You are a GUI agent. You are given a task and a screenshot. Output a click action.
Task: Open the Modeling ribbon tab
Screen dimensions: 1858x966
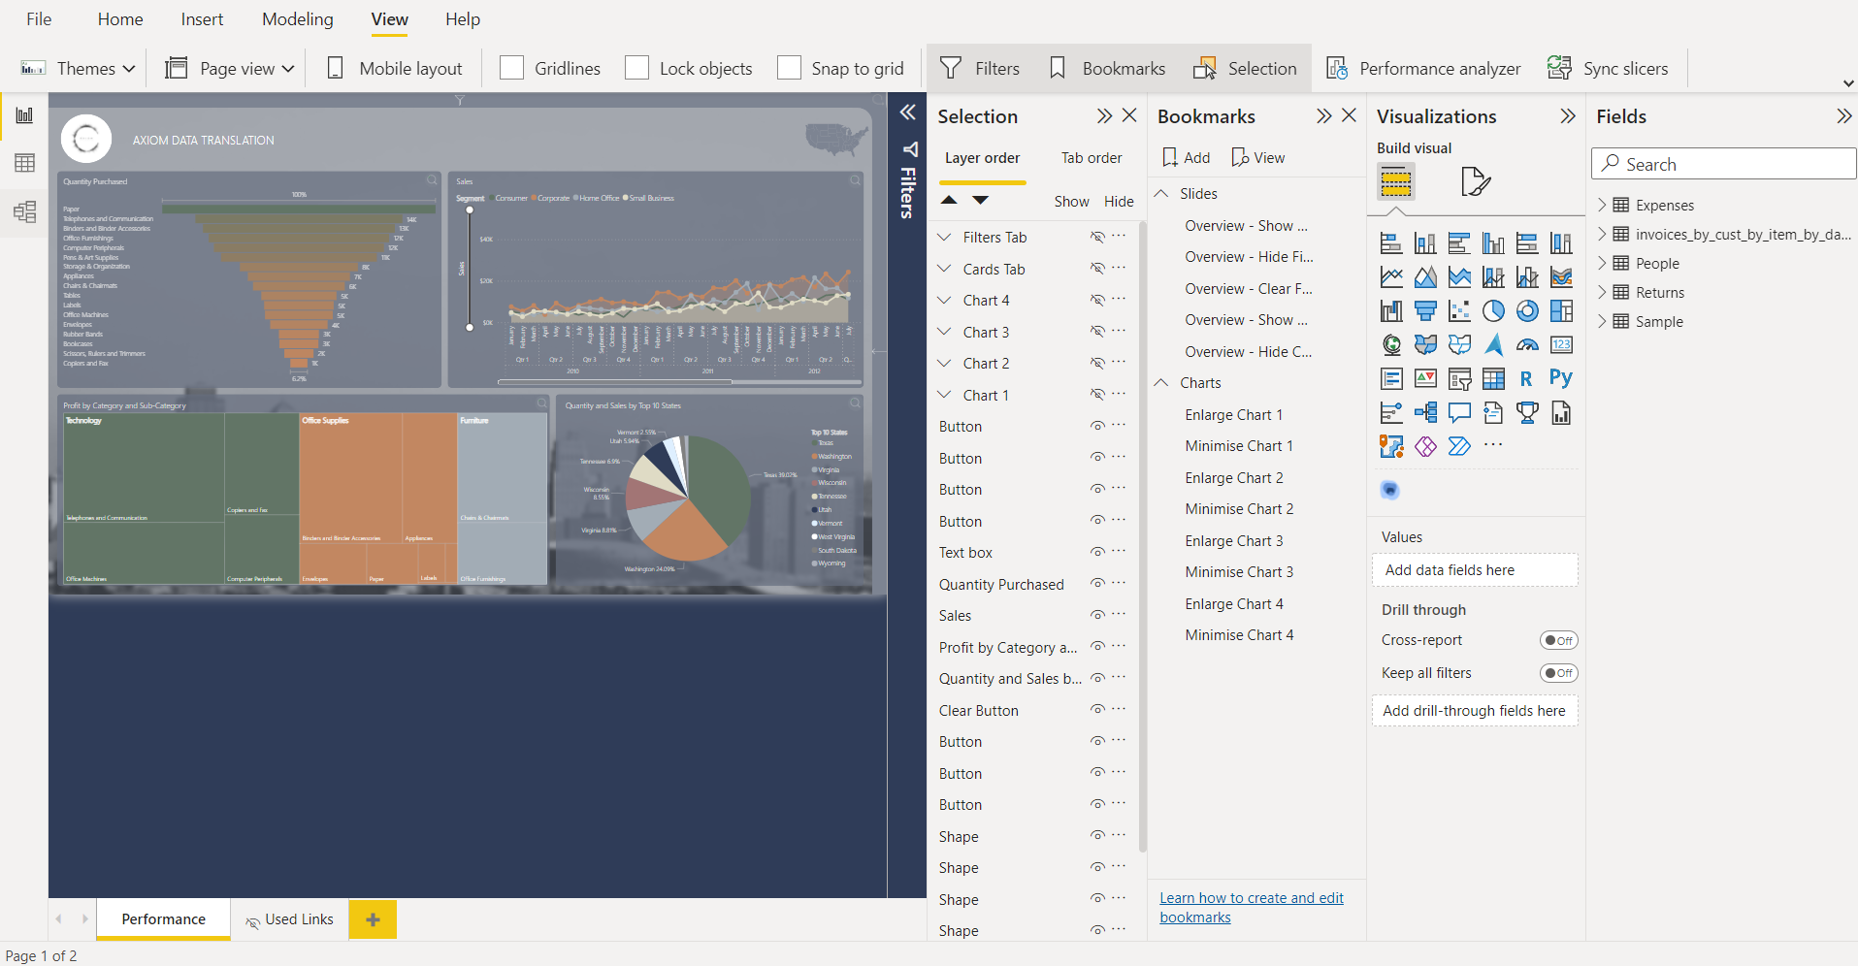[297, 19]
